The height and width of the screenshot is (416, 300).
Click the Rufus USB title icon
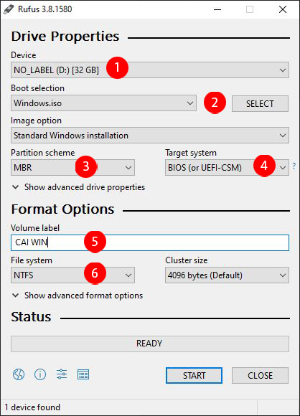click(9, 9)
